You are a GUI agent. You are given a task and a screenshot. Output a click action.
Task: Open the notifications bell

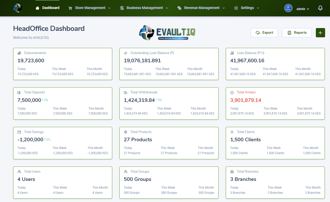pyautogui.click(x=320, y=8)
